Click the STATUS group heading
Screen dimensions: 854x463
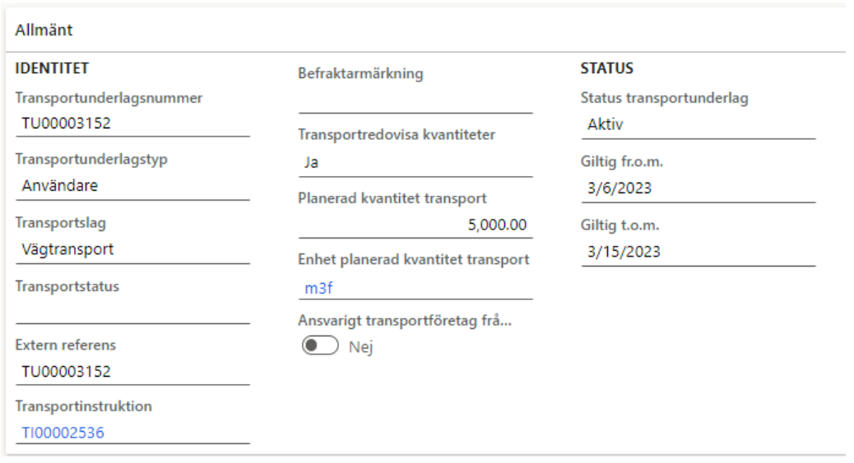tap(606, 67)
